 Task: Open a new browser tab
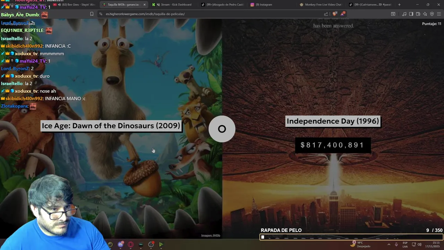399,5
